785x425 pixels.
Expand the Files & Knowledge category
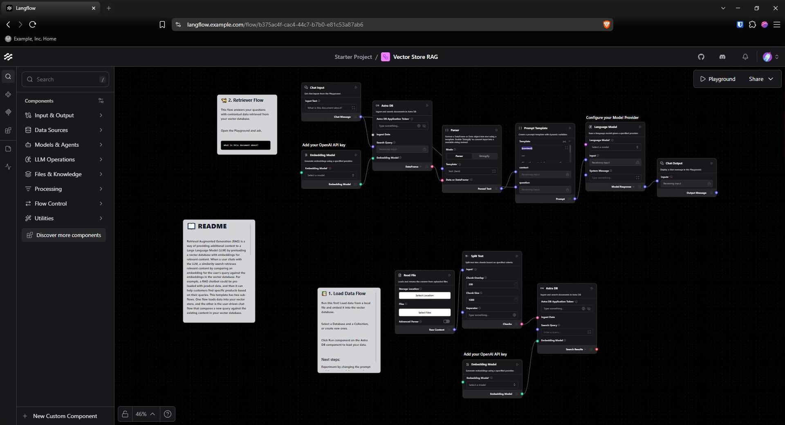[x=64, y=174]
